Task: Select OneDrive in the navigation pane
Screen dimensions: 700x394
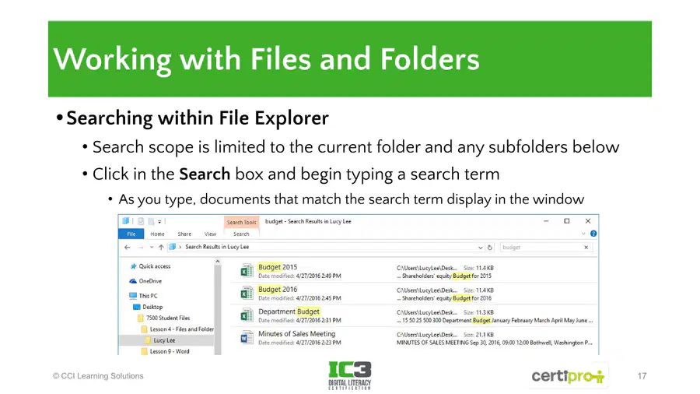Action: pos(150,281)
